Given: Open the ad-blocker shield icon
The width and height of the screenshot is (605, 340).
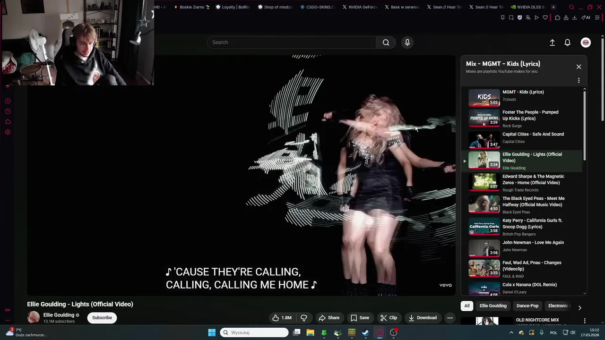Looking at the screenshot, I should (x=519, y=18).
